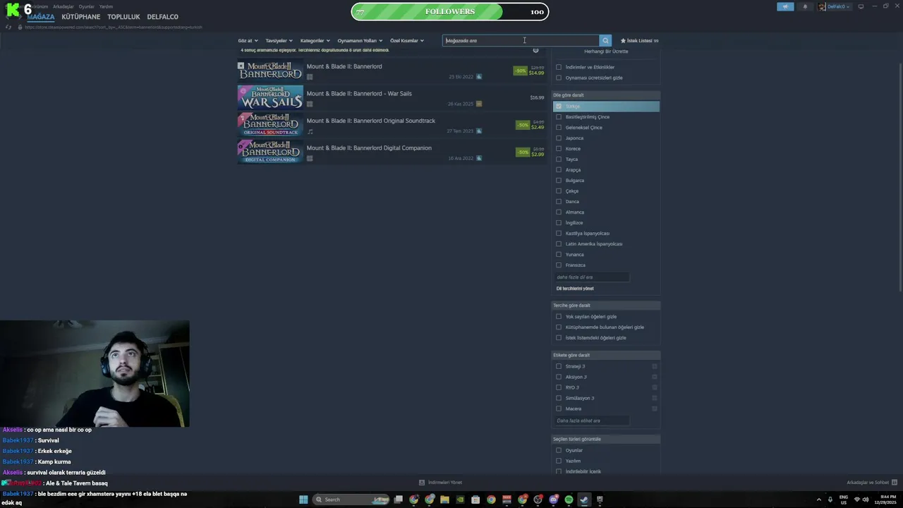The image size is (903, 508).
Task: Open the Steam announcements megaphone icon
Action: click(x=785, y=6)
